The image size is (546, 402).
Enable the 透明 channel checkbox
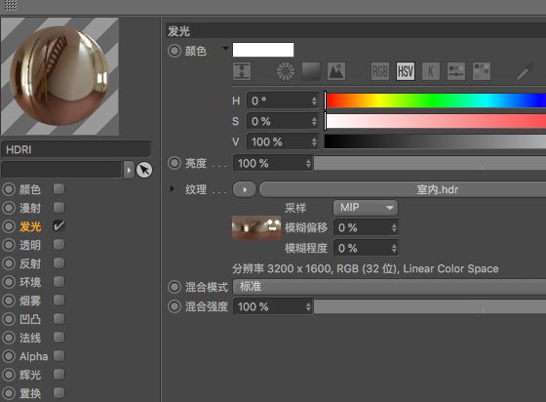pos(58,245)
